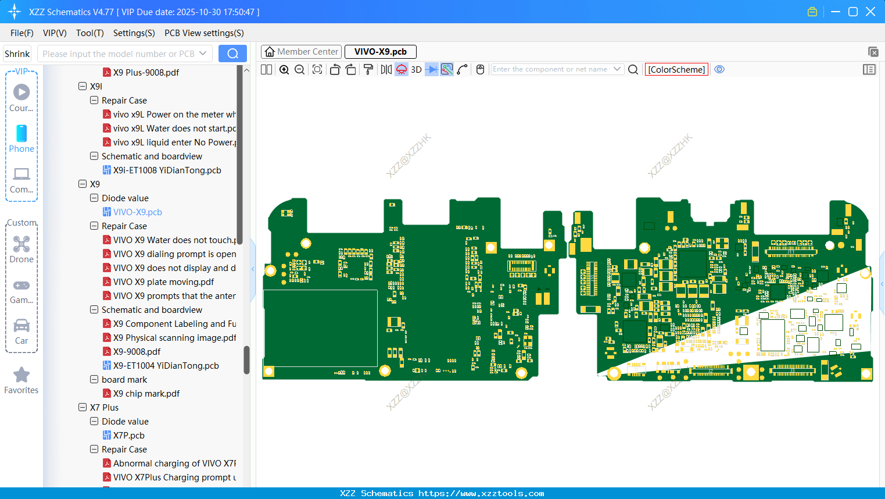Toggle the diode symbol display button
Screen dimensions: 885x499
click(431, 70)
